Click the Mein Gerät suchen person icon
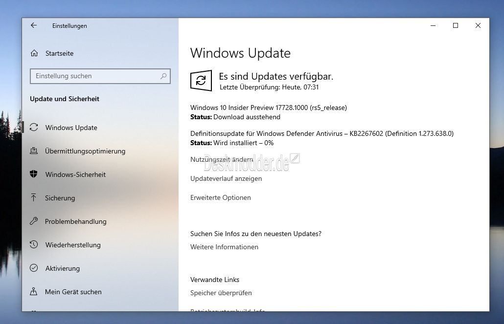This screenshot has width=504, height=324. pos(33,291)
